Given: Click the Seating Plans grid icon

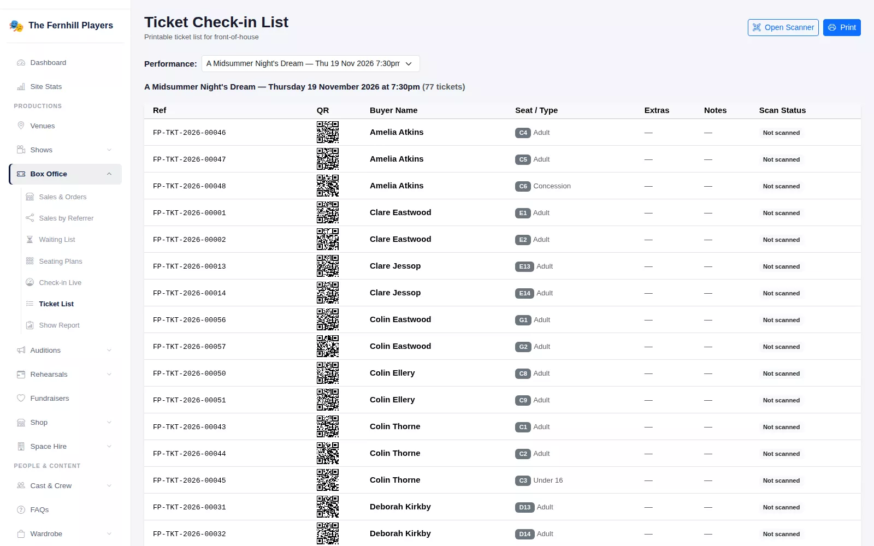Looking at the screenshot, I should (29, 261).
